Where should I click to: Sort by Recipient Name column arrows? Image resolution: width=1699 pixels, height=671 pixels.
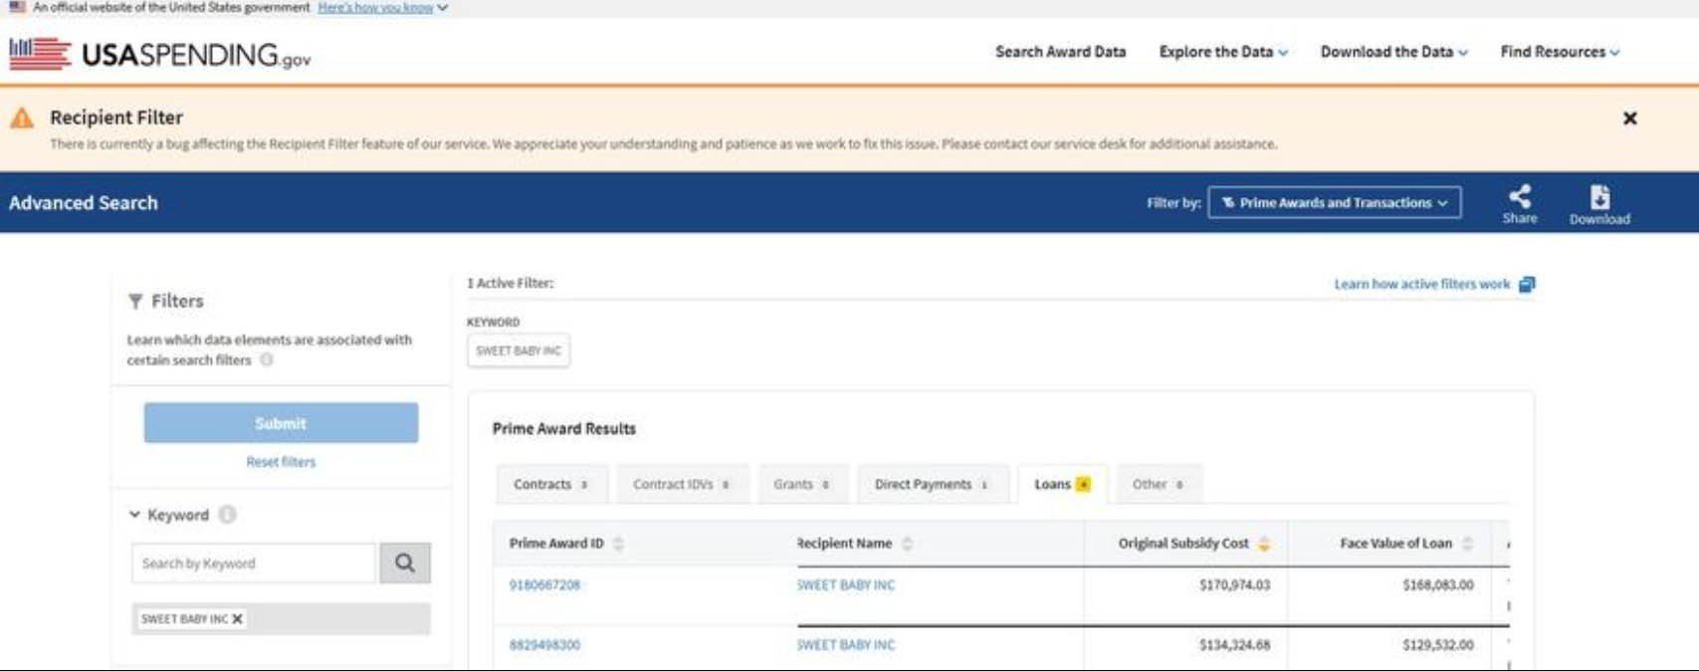point(907,544)
